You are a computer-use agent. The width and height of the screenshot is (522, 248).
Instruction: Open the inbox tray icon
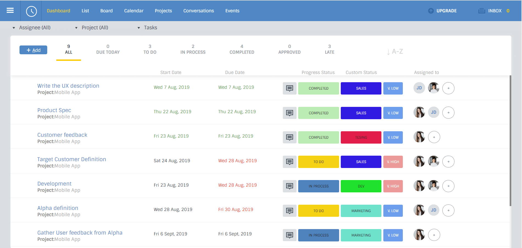pos(482,11)
